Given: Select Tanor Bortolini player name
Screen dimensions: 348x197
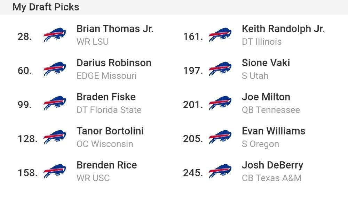Looking at the screenshot, I should coord(110,131).
